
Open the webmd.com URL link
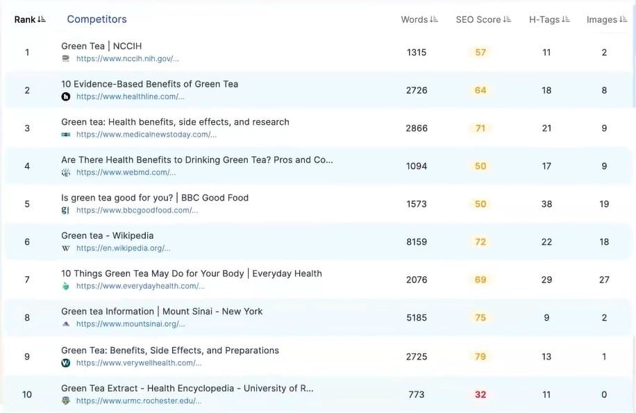coord(126,172)
